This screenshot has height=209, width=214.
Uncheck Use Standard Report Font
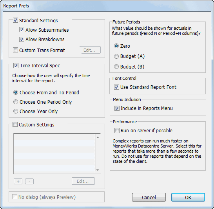116,87
